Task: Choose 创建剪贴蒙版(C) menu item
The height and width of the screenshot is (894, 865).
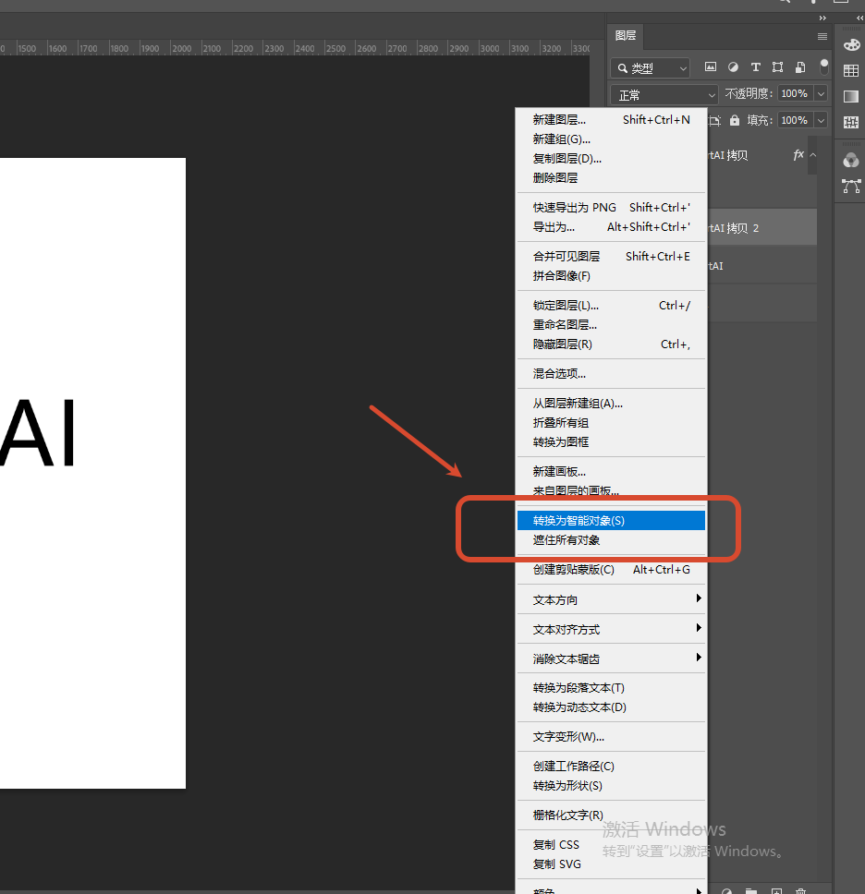Action: point(611,570)
